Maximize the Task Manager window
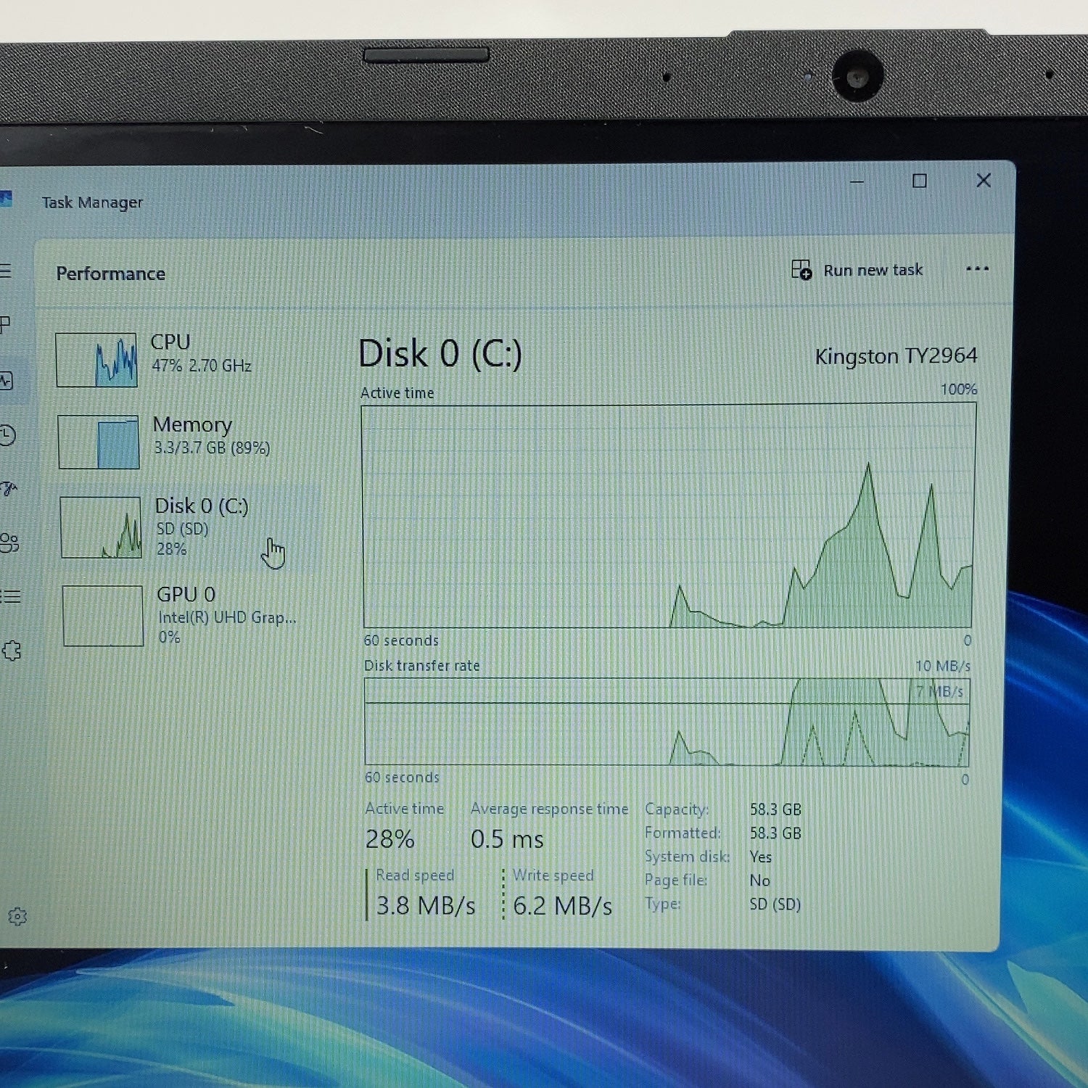 click(920, 181)
